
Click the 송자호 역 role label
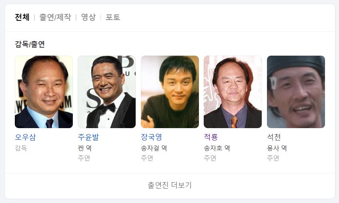point(217,148)
